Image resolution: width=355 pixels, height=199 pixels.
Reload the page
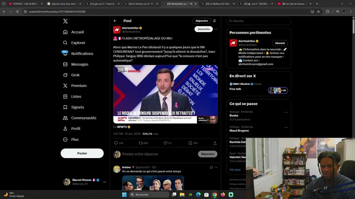coord(17,12)
